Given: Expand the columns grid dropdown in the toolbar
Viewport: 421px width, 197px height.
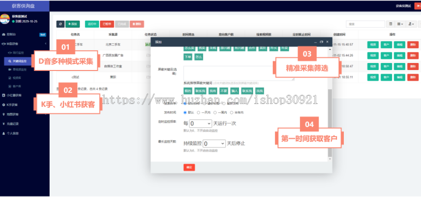Looking at the screenshot, I should coord(400,24).
